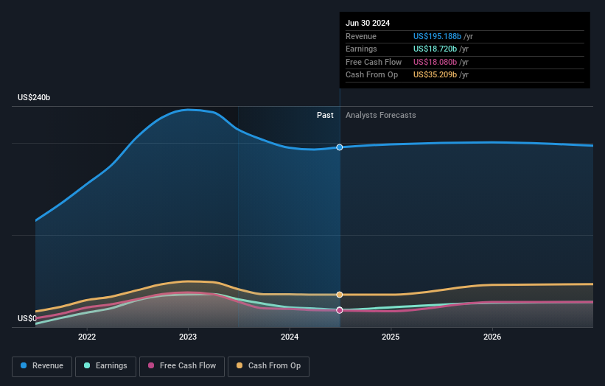The width and height of the screenshot is (605, 386).
Task: Click the US$35.209b cash from op value
Action: coord(435,75)
